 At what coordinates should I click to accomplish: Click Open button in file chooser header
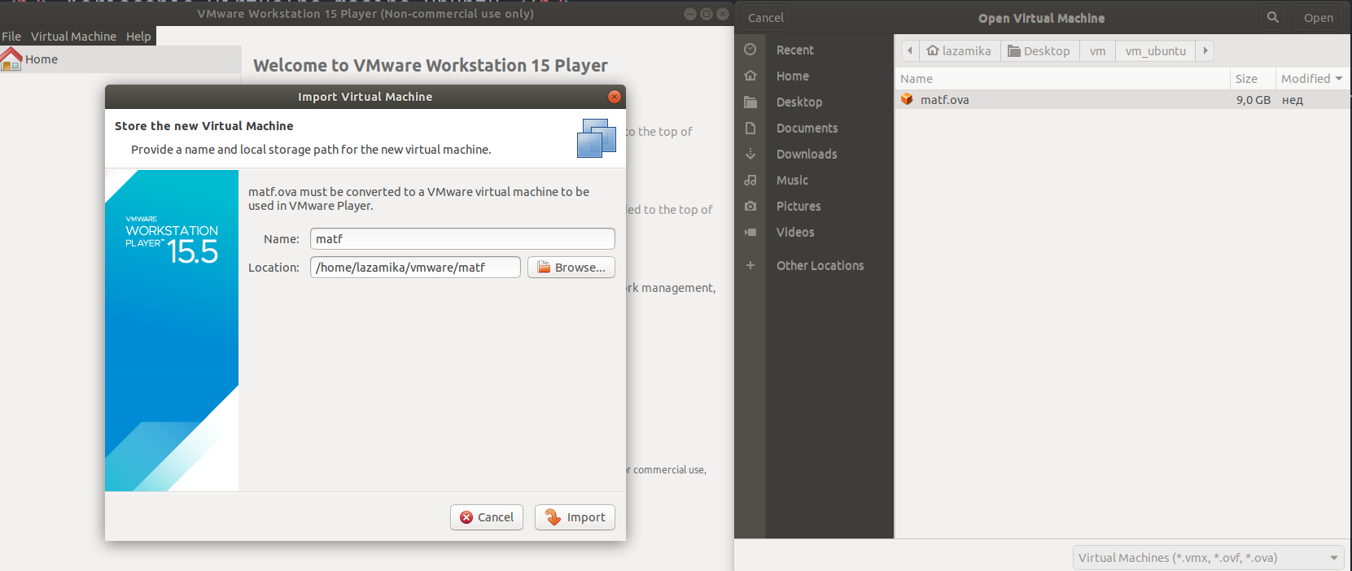(x=1319, y=17)
